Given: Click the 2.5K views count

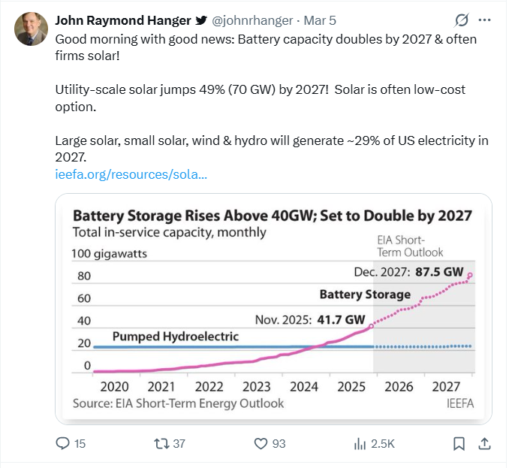Looking at the screenshot, I should coord(383,443).
